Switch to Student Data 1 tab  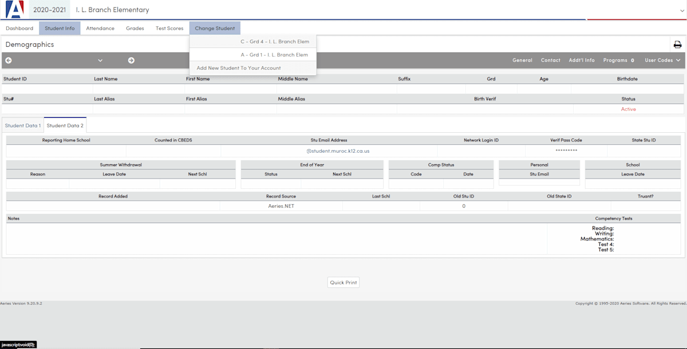pyautogui.click(x=23, y=125)
